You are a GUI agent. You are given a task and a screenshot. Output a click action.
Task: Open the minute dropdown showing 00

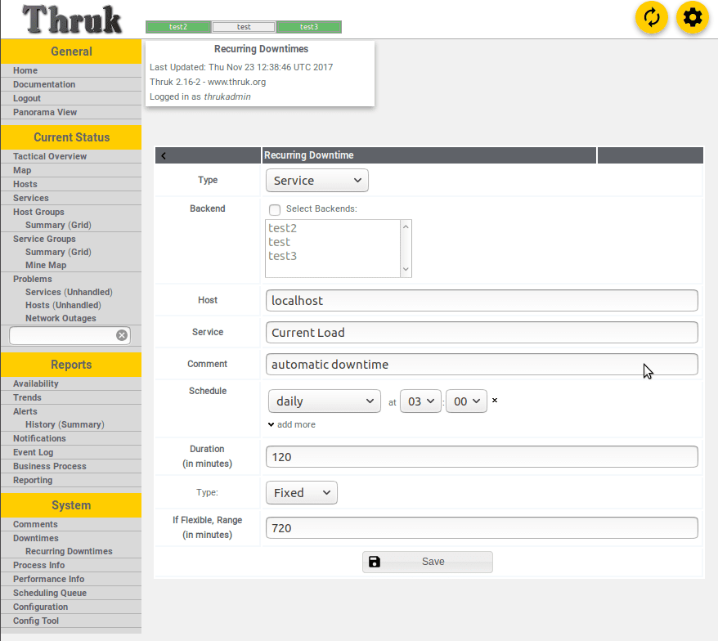466,401
